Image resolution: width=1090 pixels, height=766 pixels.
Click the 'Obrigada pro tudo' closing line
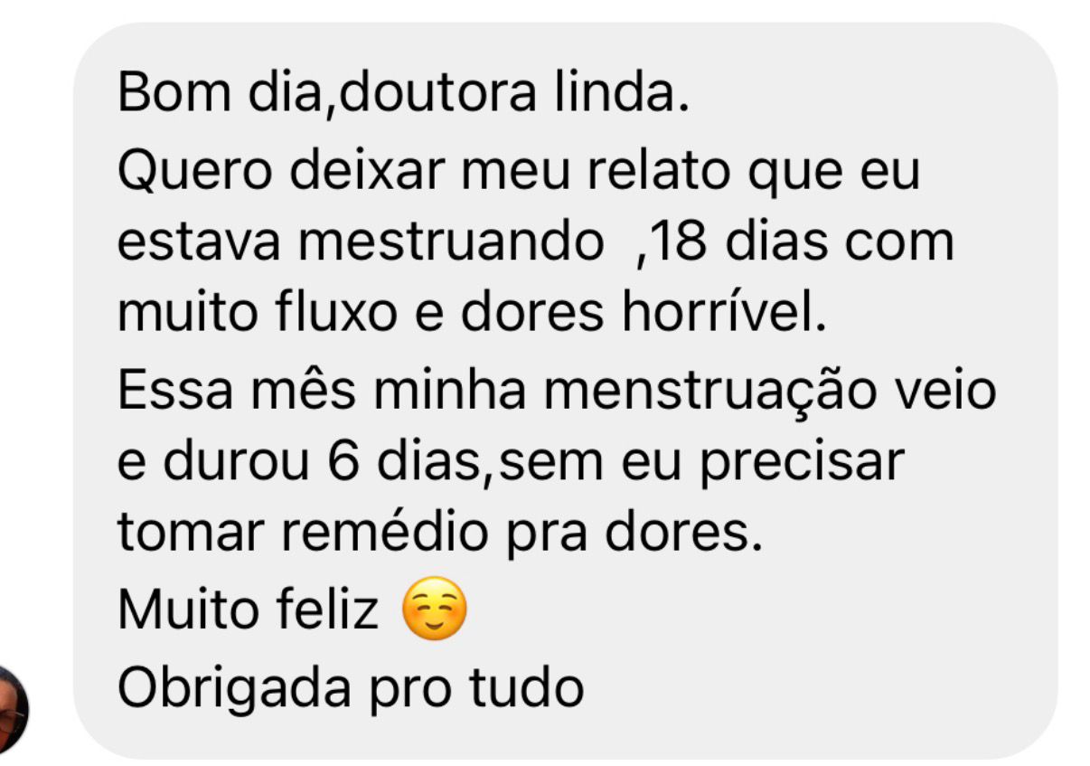pyautogui.click(x=351, y=689)
